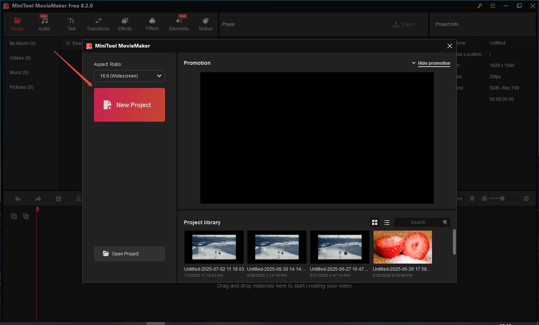Click the Export button in Player
This screenshot has width=539, height=325.
404,24
